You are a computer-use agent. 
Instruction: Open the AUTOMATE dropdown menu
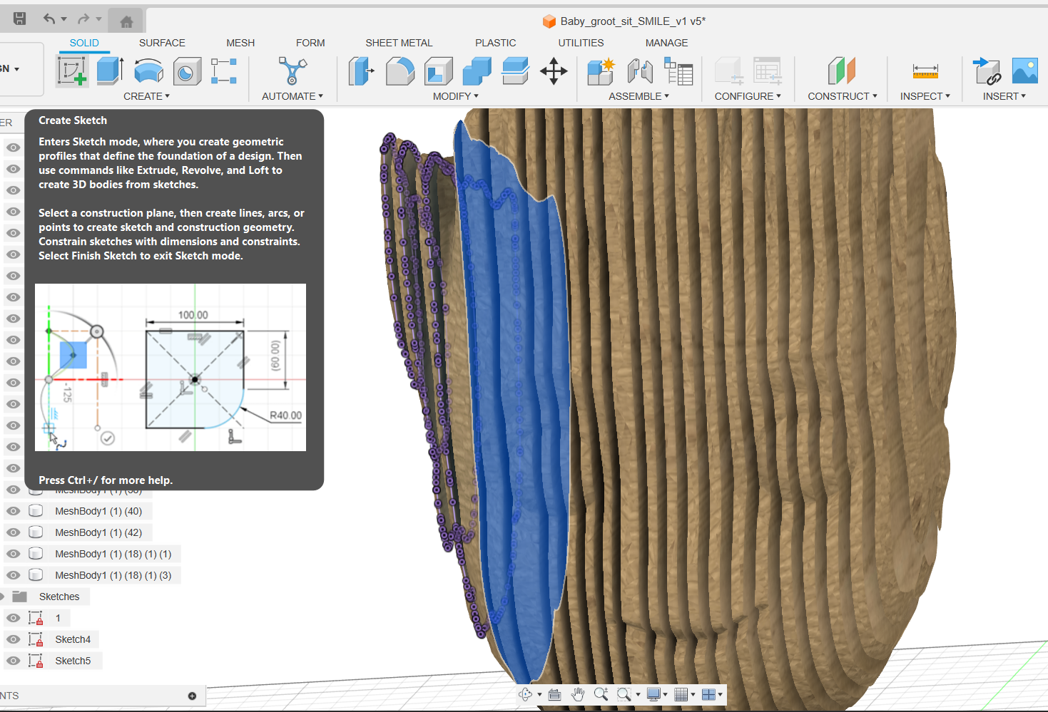pos(292,96)
